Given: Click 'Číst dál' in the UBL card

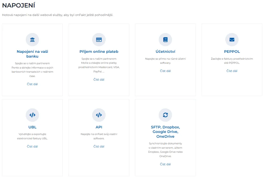Looking at the screenshot, I should pos(32,146).
